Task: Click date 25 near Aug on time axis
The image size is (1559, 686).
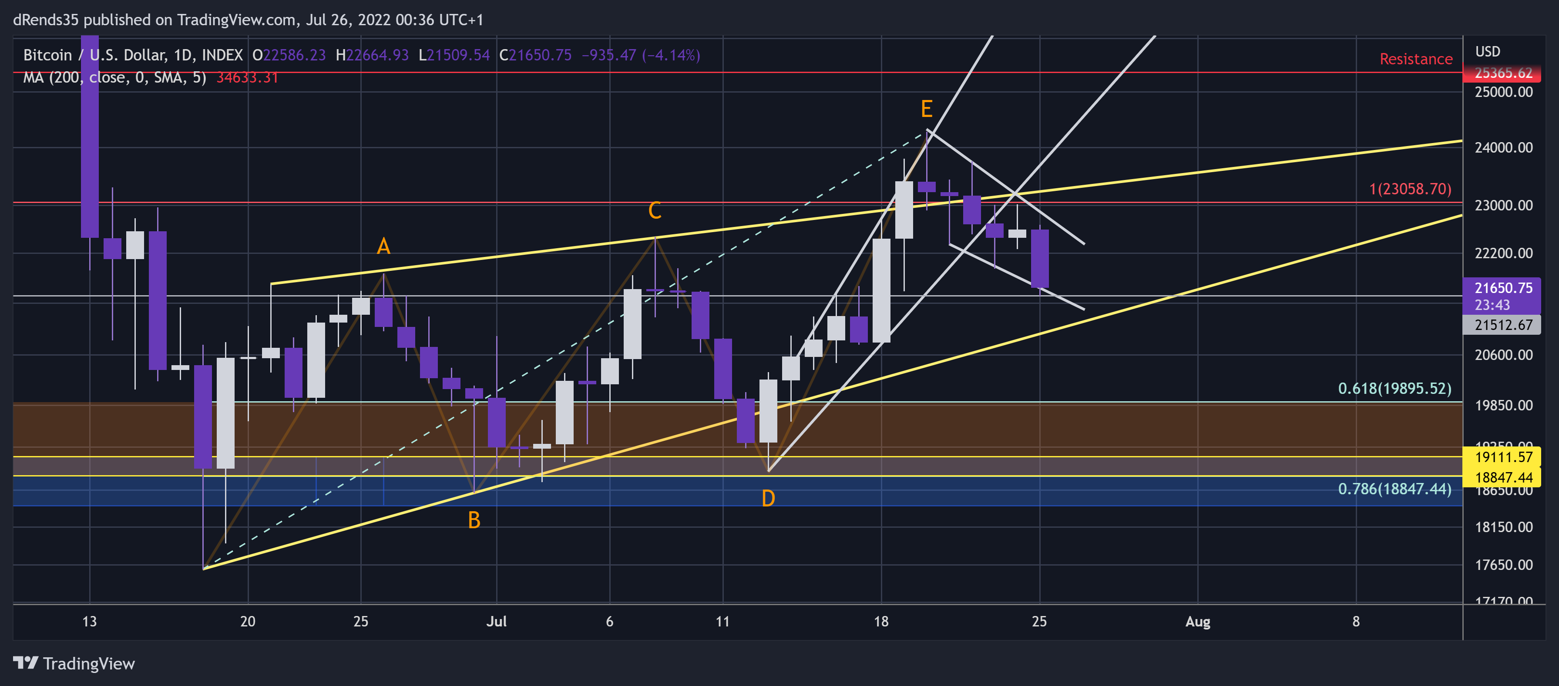Action: point(1039,621)
